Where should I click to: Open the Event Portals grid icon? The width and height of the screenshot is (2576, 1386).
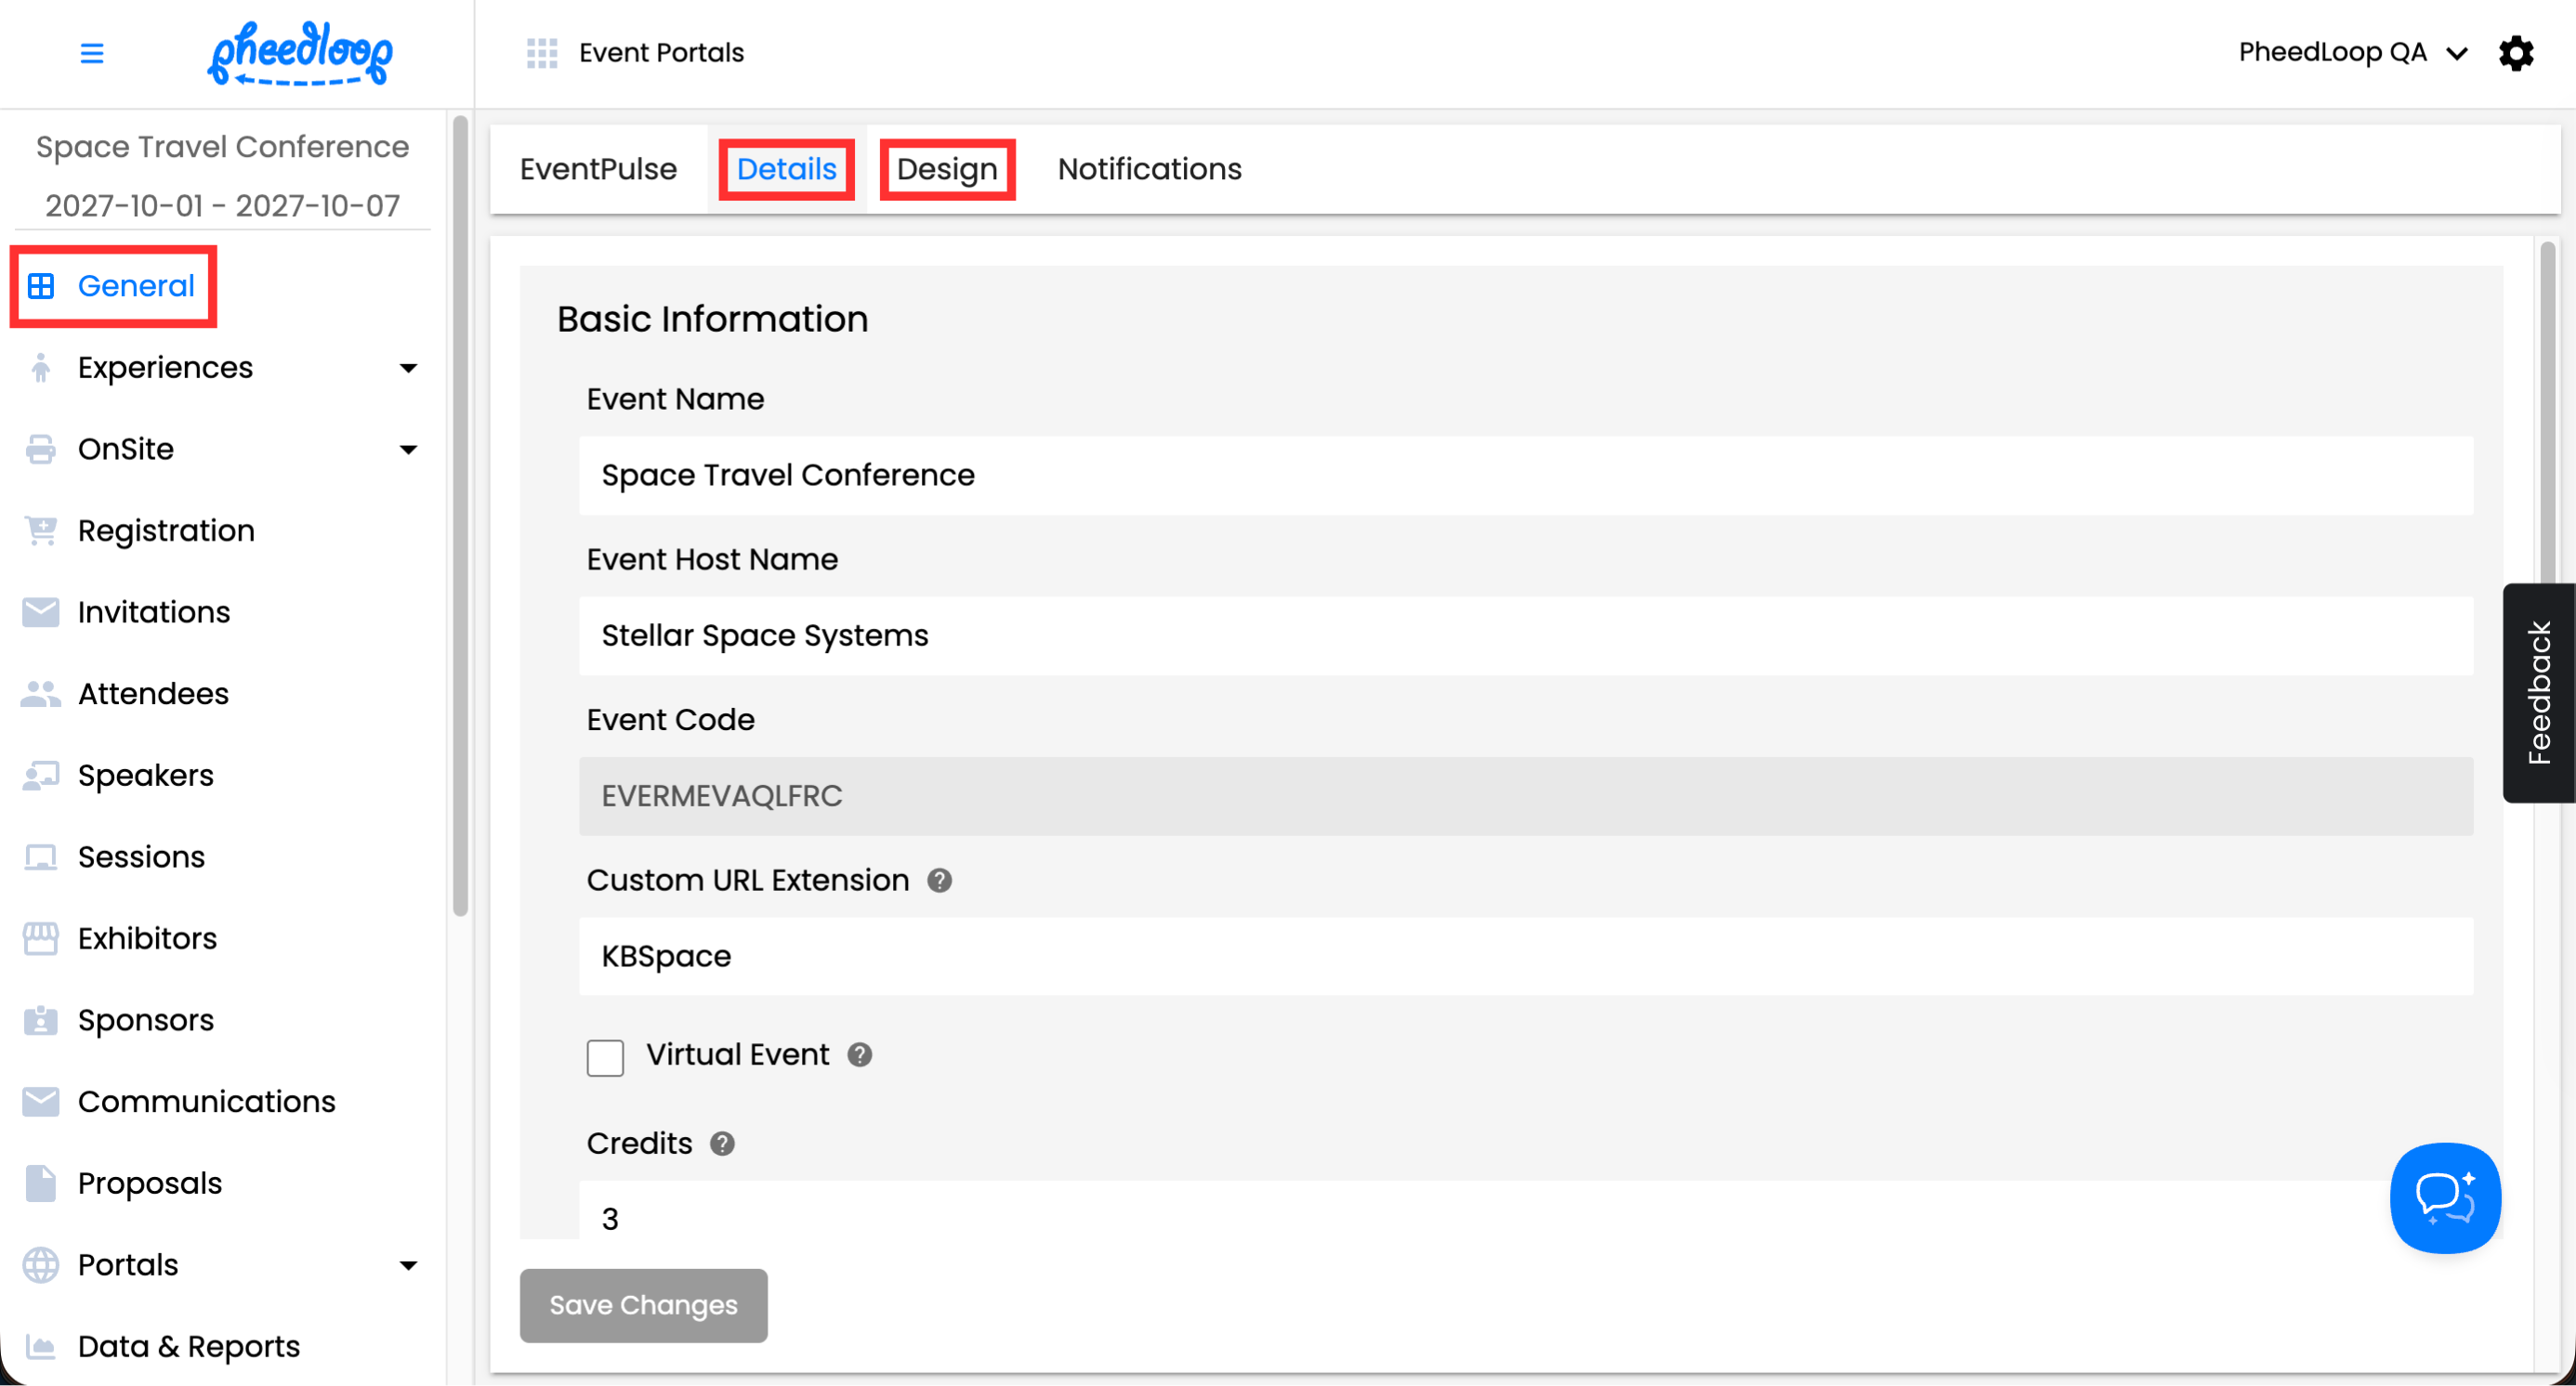tap(541, 53)
